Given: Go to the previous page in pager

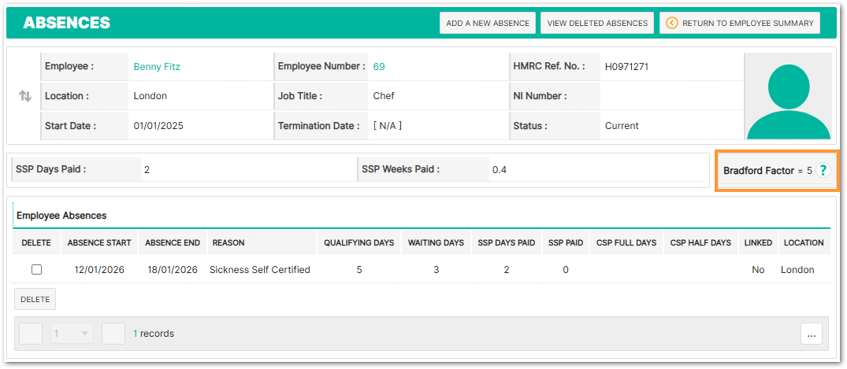Looking at the screenshot, I should (x=31, y=334).
